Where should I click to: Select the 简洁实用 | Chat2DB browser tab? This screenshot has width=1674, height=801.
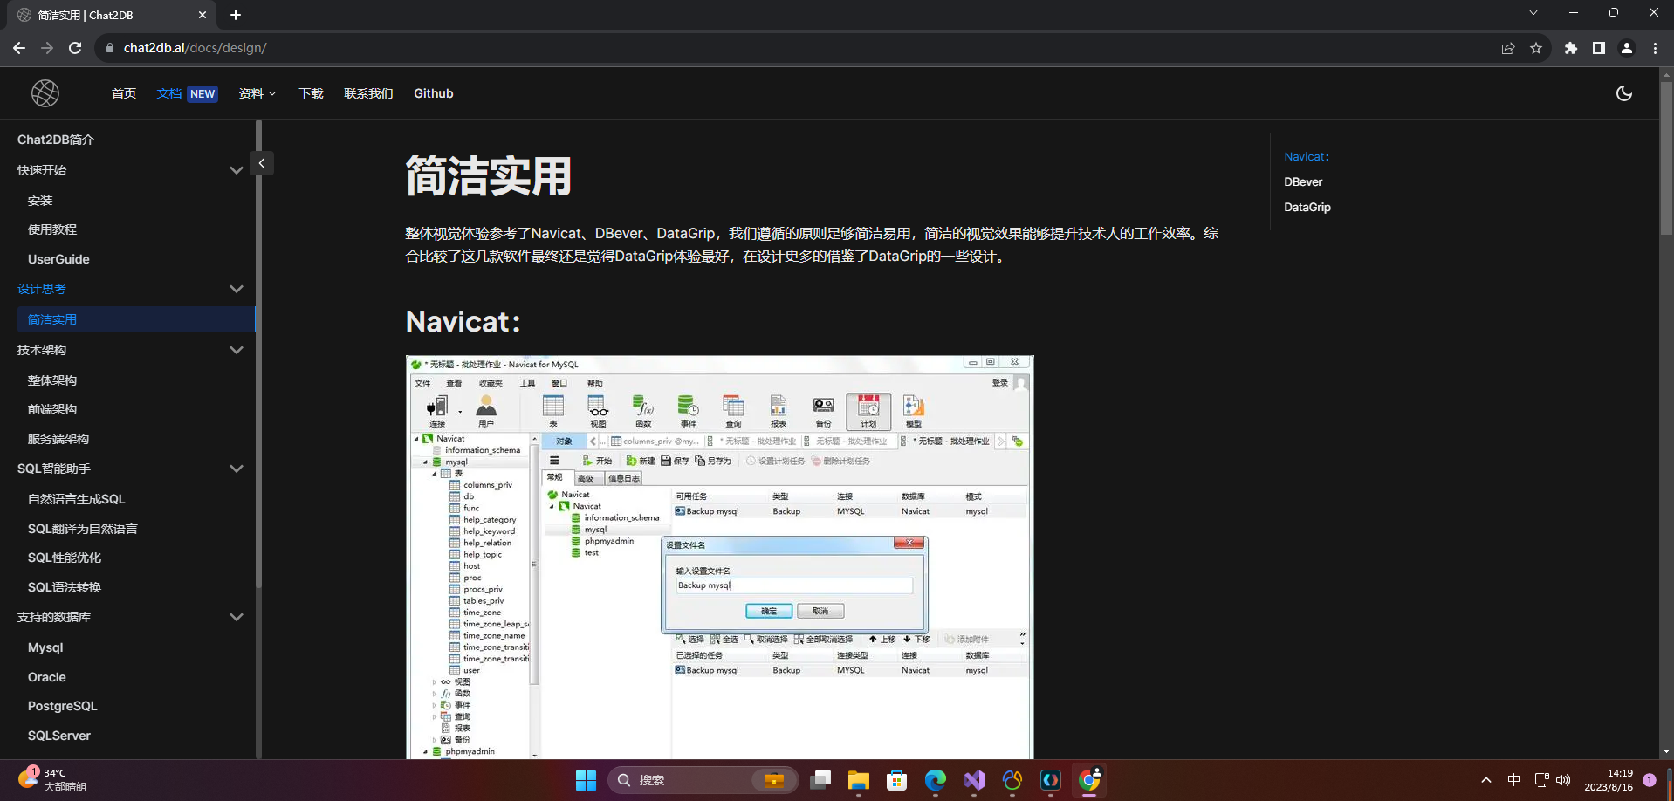(x=112, y=15)
